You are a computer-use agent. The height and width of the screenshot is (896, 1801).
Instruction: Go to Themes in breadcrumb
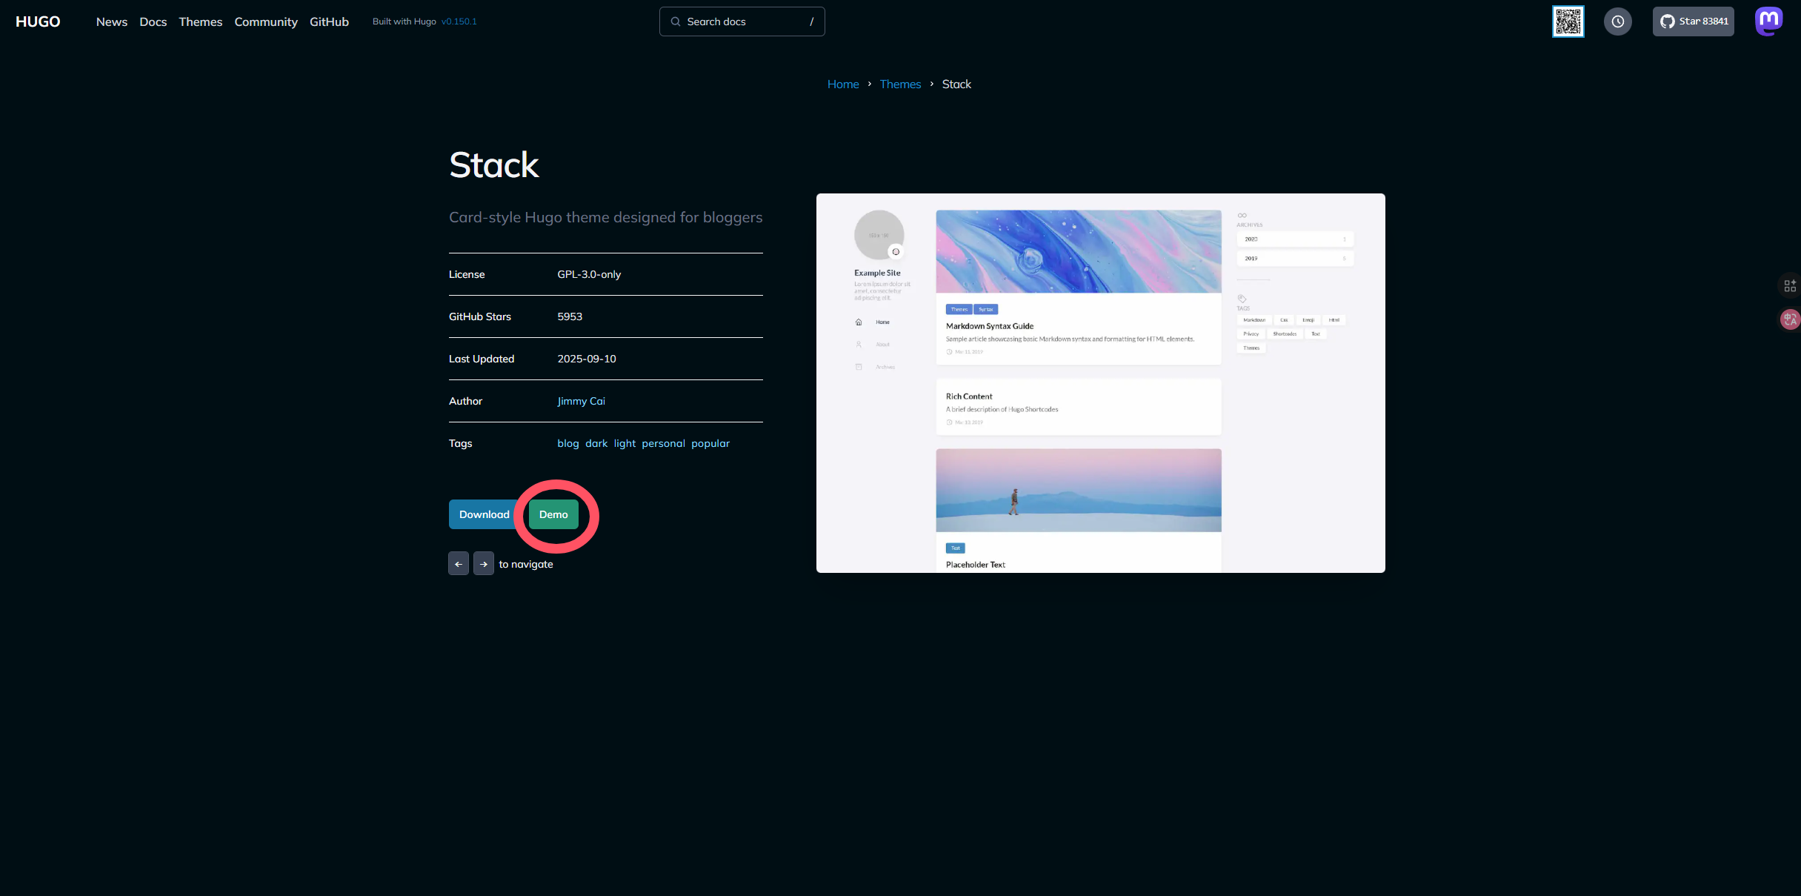[x=899, y=84]
